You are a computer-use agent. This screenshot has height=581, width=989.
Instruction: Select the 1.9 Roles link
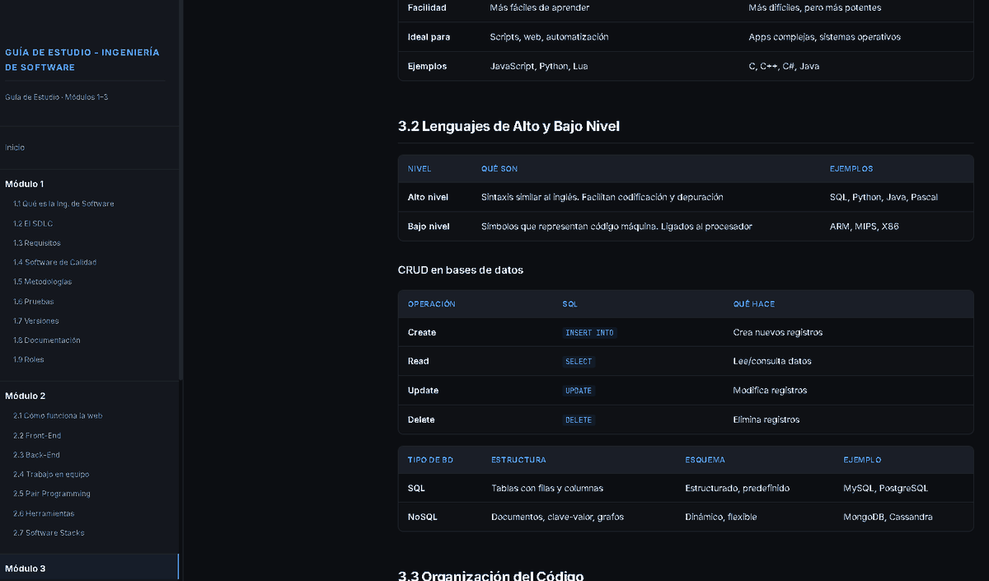pos(29,359)
